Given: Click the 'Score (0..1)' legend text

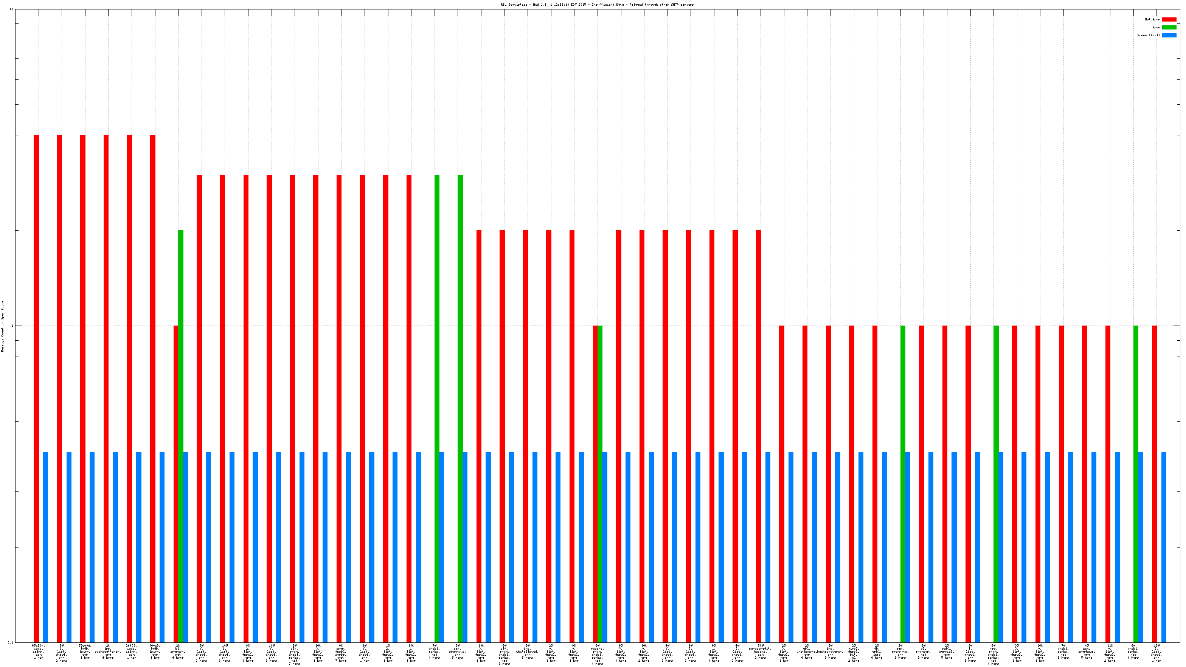Looking at the screenshot, I should click(1148, 35).
